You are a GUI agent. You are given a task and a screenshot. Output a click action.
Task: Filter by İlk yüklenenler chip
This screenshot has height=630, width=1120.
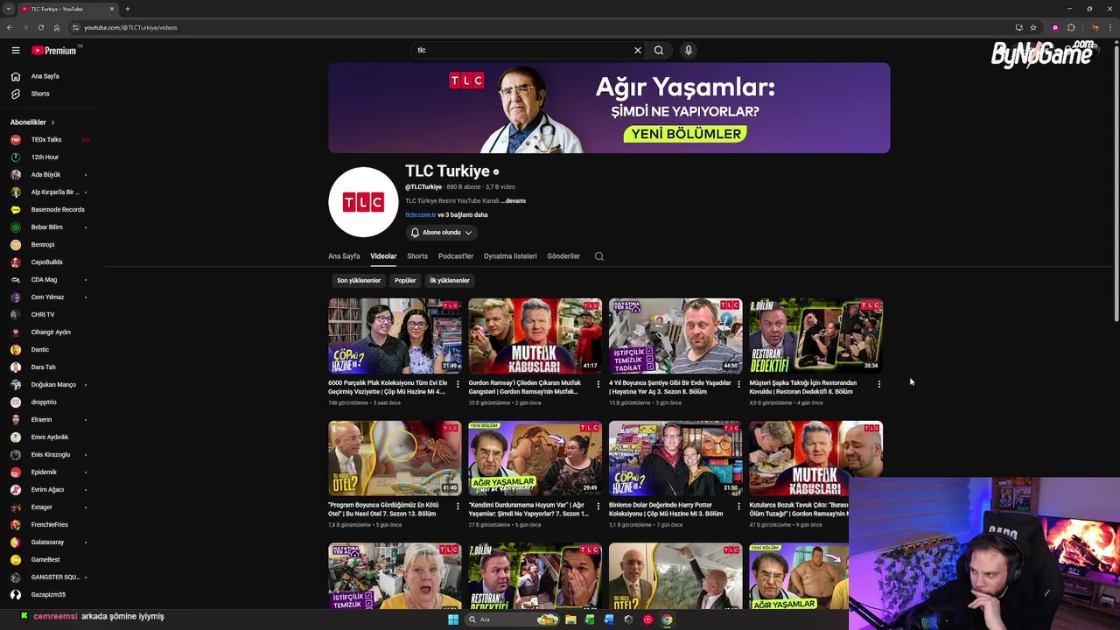450,281
